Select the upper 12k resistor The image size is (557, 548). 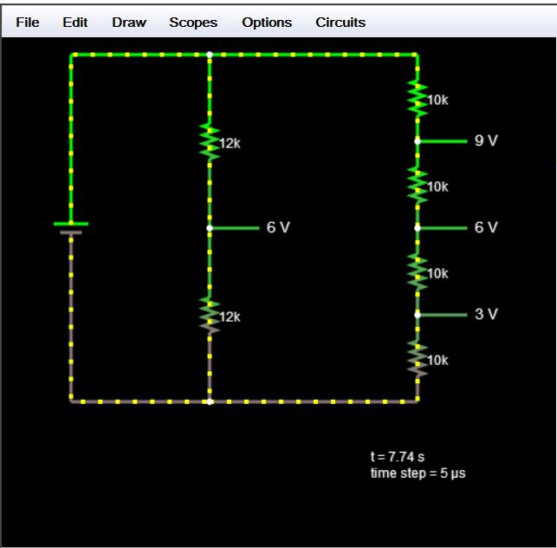pos(210,142)
